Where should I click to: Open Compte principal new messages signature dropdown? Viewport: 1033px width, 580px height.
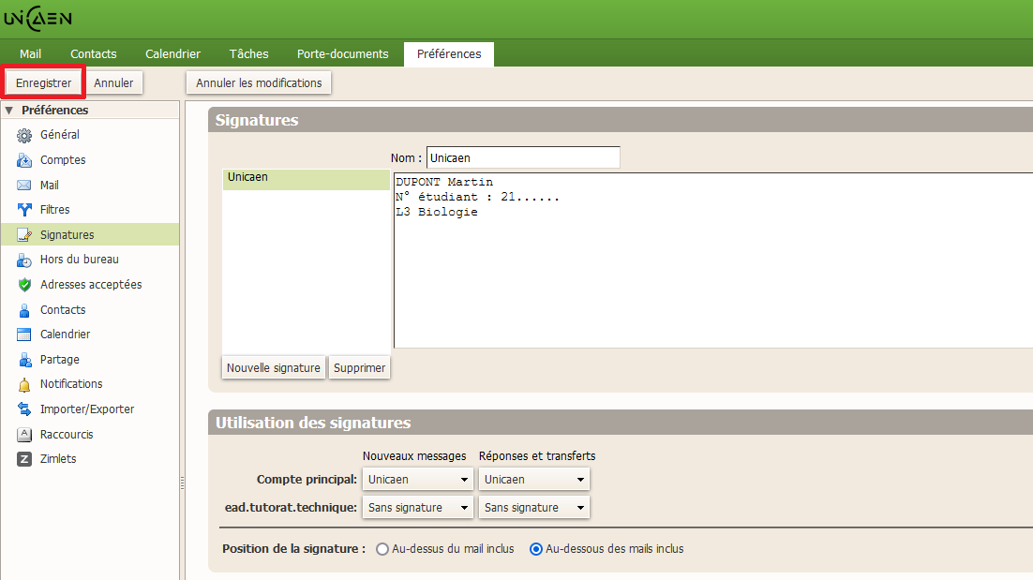(x=418, y=480)
